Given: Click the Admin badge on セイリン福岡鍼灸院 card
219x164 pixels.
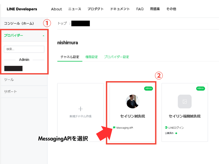Looking at the screenshot, I should [x=200, y=88].
